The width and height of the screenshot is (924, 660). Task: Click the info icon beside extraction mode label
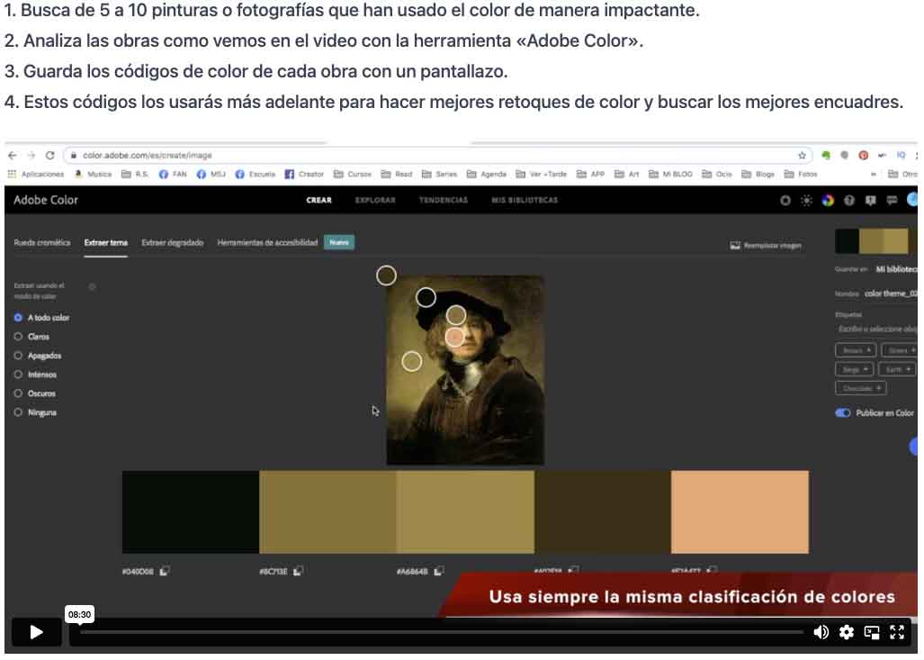coord(92,286)
